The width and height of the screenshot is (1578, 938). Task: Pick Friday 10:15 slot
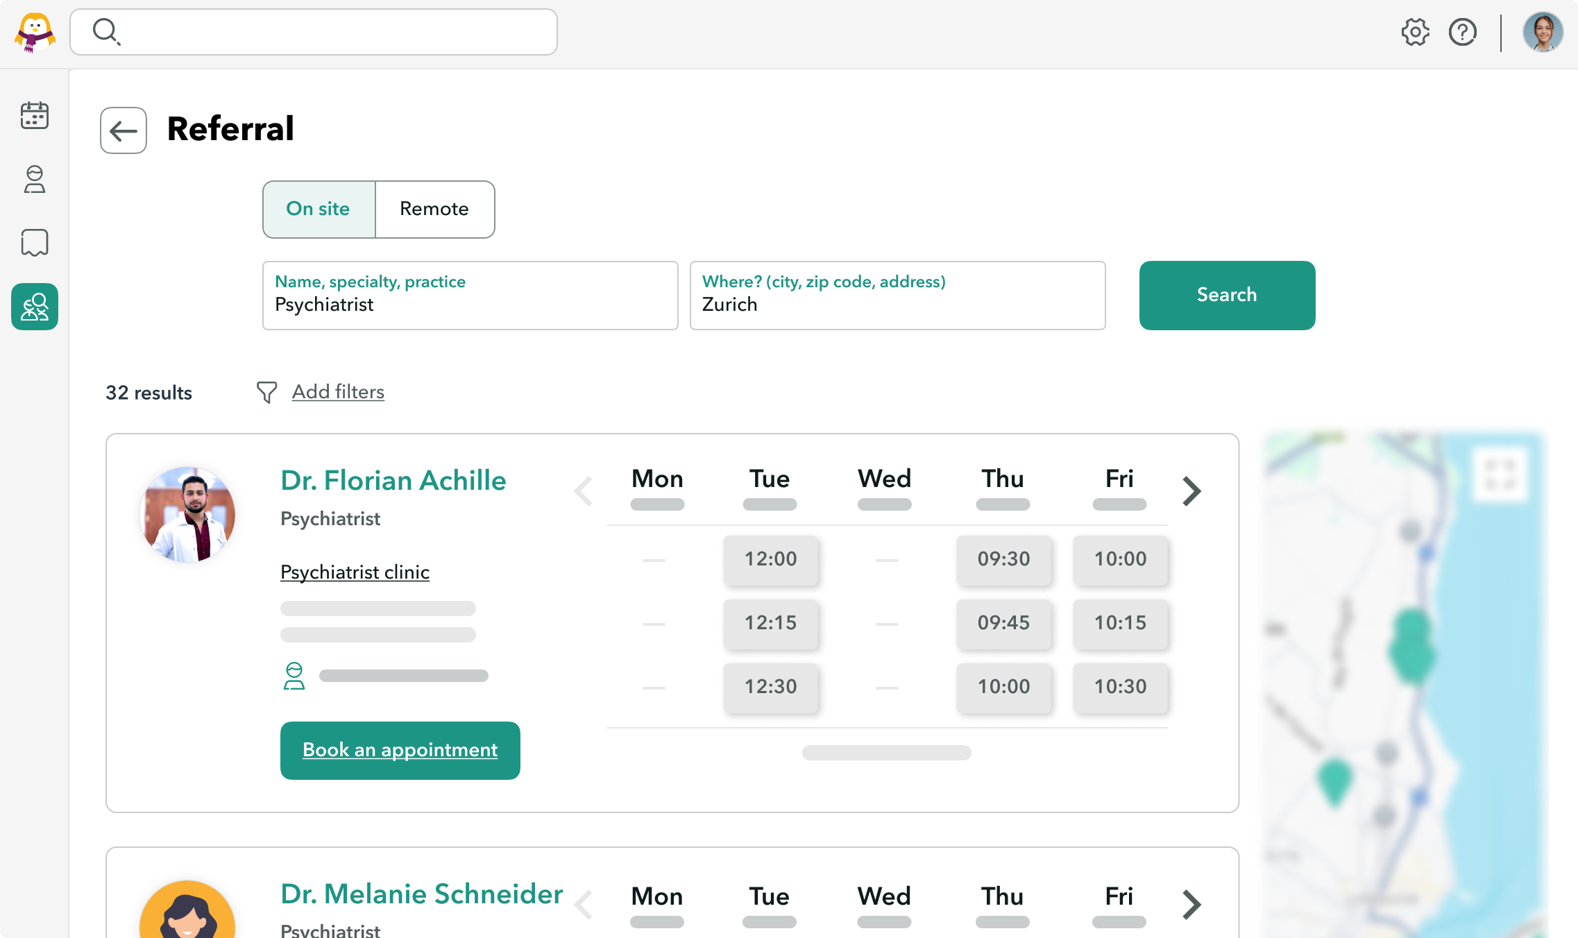[1121, 623]
